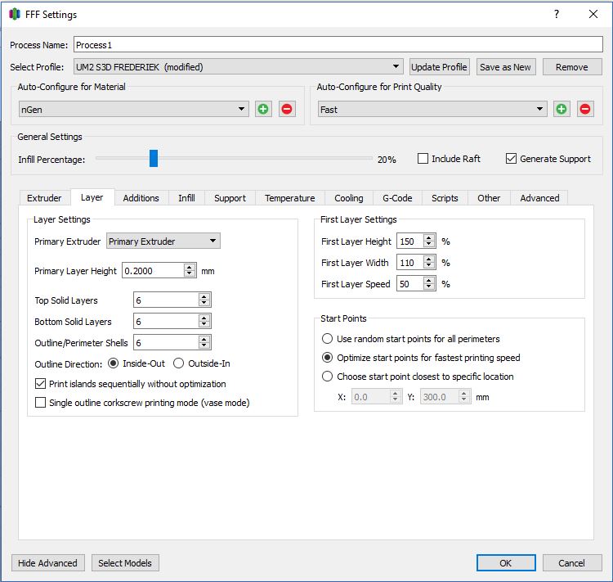This screenshot has height=582, width=613.
Task: Open the Temperature tab
Action: pos(289,198)
